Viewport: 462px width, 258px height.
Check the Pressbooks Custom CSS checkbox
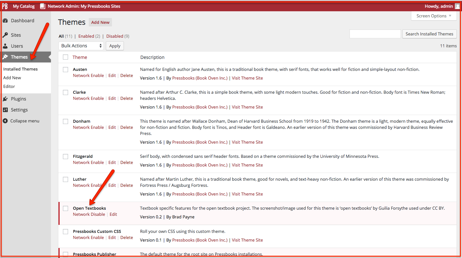[65, 232]
